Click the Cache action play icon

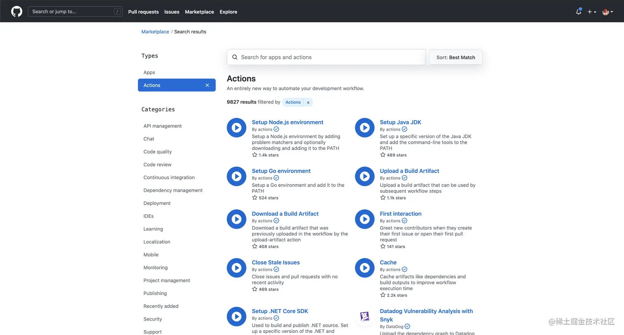(x=365, y=268)
